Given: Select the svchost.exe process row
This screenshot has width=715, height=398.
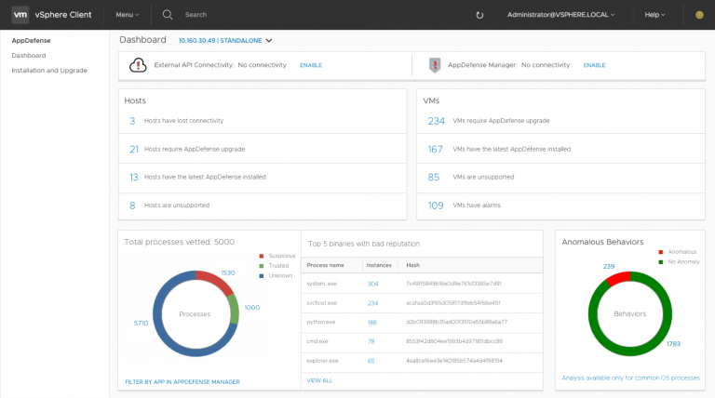Looking at the screenshot, I should pyautogui.click(x=422, y=303).
